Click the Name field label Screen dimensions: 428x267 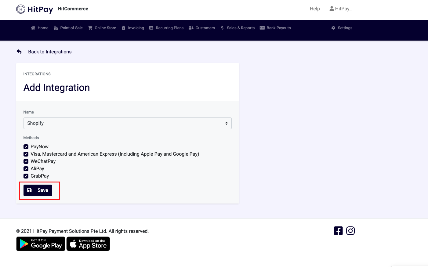[x=29, y=112]
